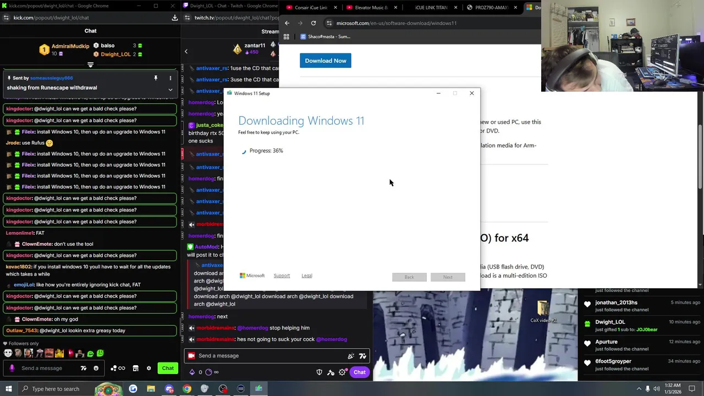
Task: Open File Explorer from taskbar
Action: [151, 389]
